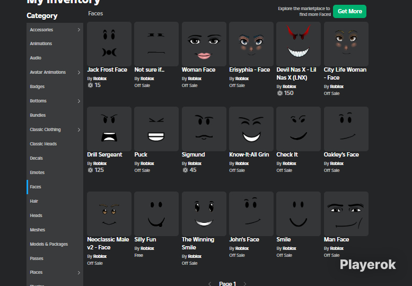
Task: Open the Erisyphia - Face thumbnail
Action: point(251,44)
